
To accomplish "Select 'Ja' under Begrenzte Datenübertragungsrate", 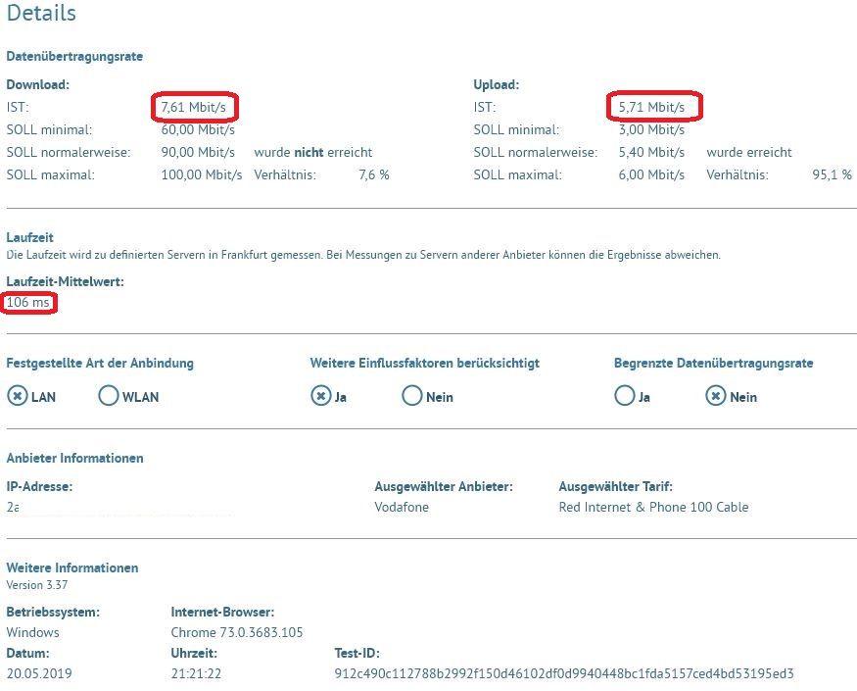I will pos(625,396).
